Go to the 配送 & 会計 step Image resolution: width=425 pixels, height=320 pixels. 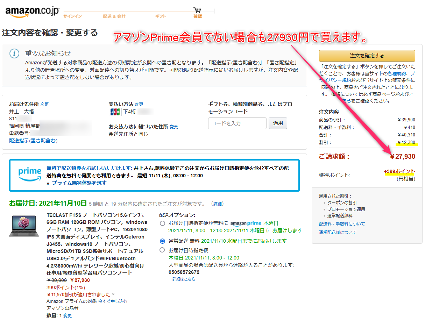[114, 16]
